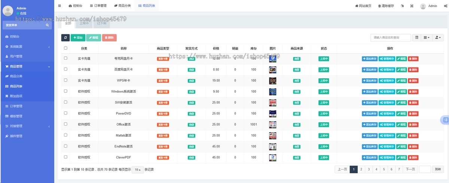449x183 pixels.
Task: Open the rows-per-page 10 dropdown
Action: coord(138,170)
